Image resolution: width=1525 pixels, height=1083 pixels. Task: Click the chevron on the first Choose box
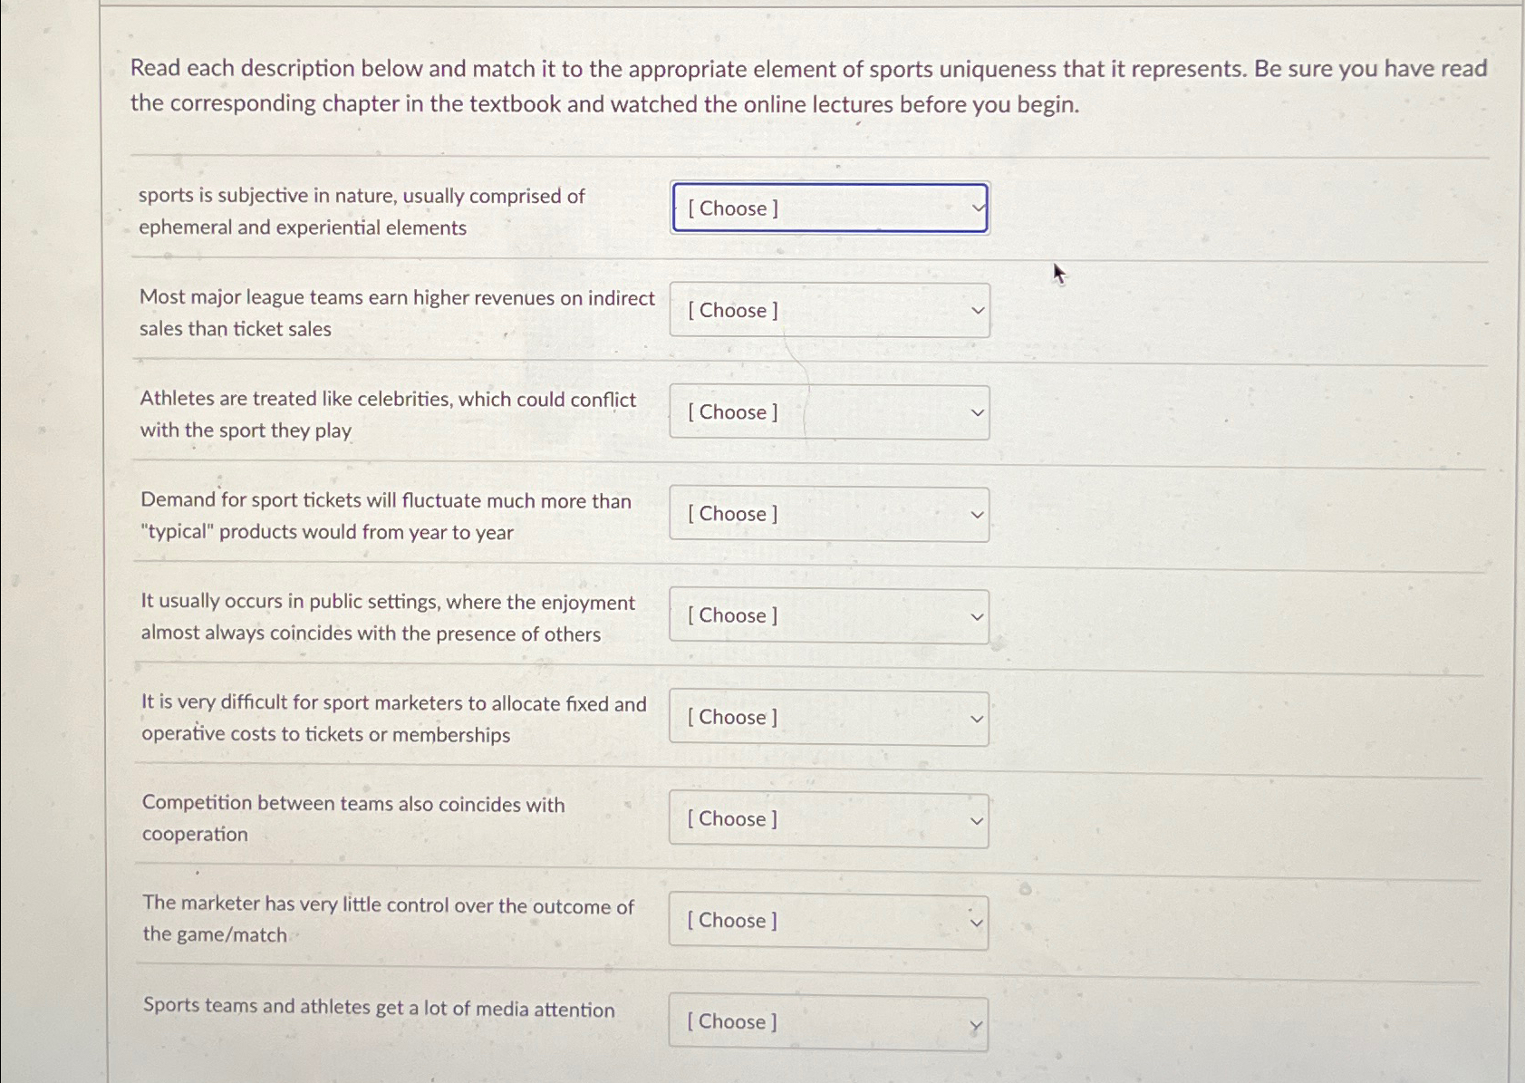977,208
